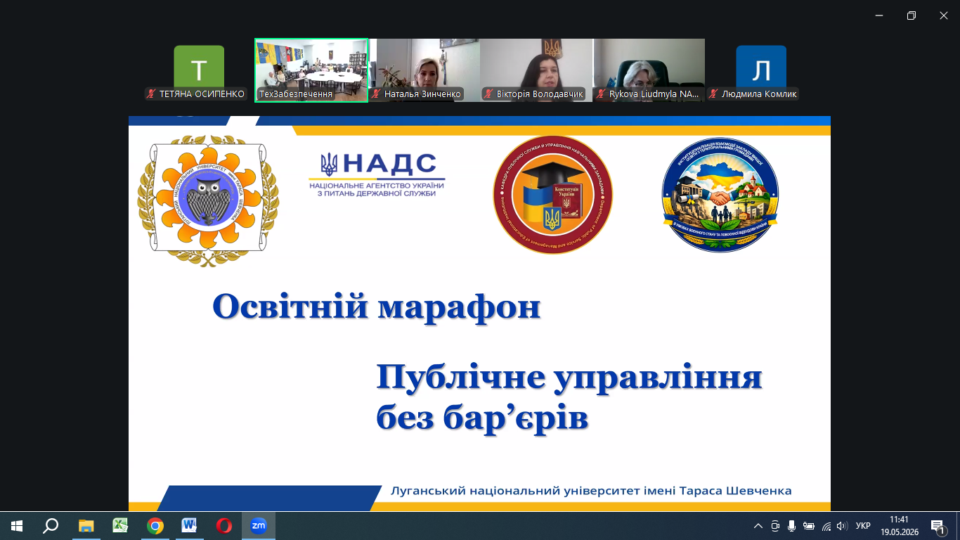Select the ТЕТЯНА ОСИПЕНКО participant tile
The height and width of the screenshot is (540, 960).
pyautogui.click(x=199, y=70)
